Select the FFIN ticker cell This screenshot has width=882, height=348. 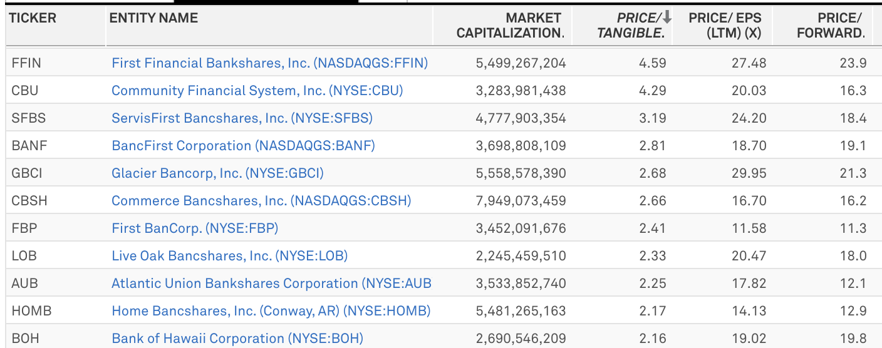click(25, 63)
